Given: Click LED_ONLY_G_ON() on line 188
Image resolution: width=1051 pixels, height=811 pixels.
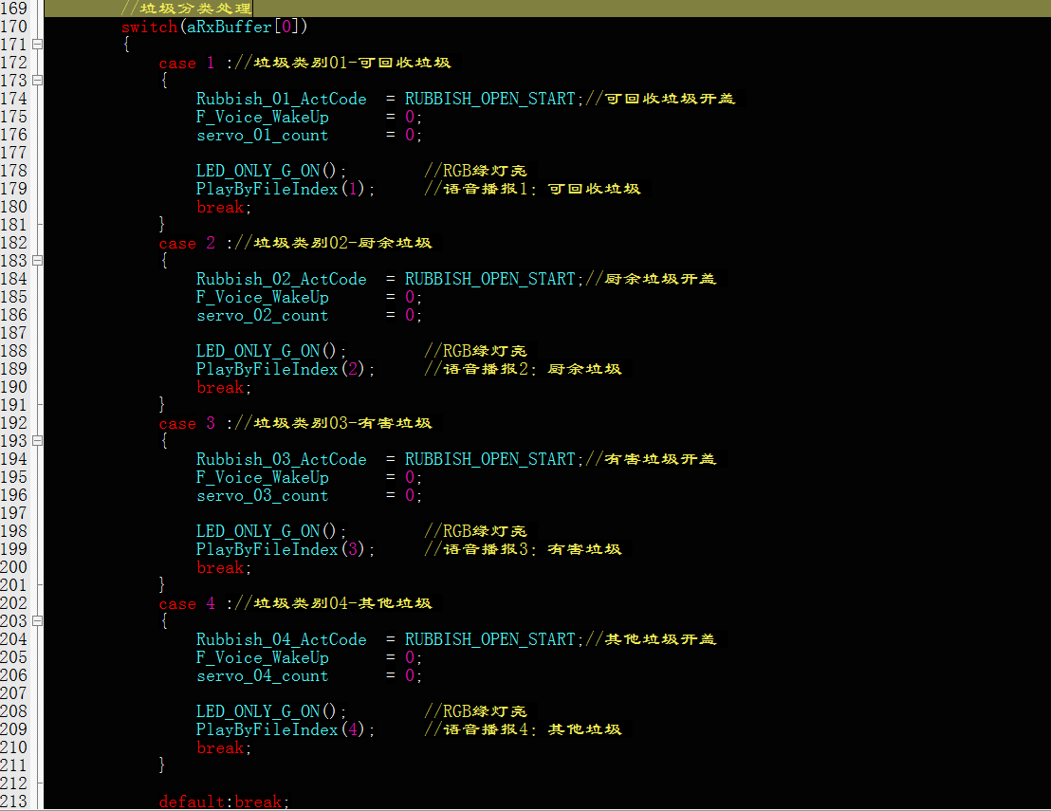Looking at the screenshot, I should point(267,351).
